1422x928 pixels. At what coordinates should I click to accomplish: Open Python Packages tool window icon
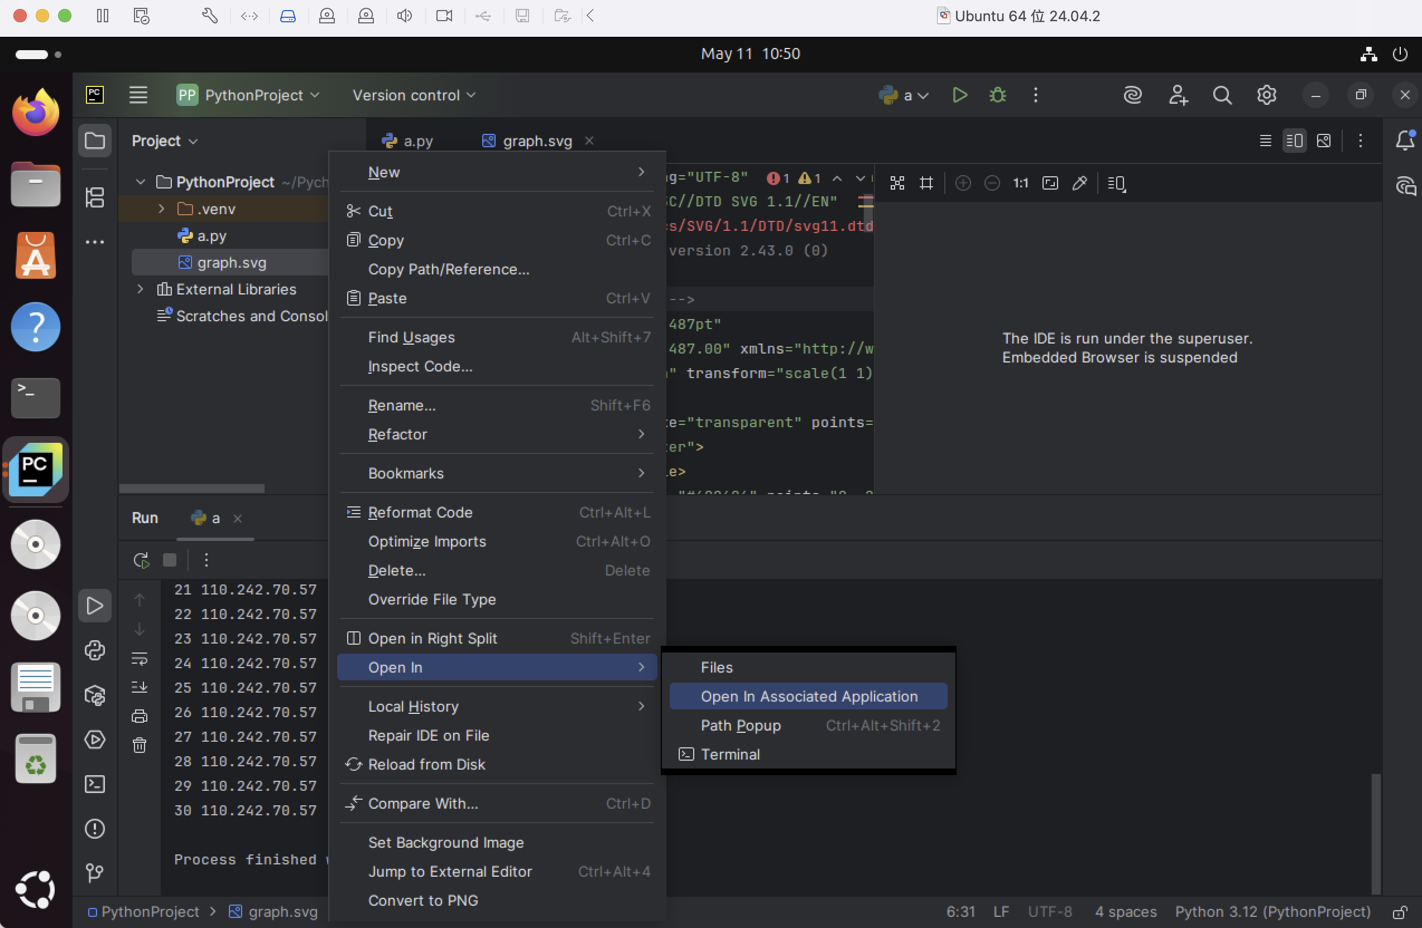[x=94, y=695]
